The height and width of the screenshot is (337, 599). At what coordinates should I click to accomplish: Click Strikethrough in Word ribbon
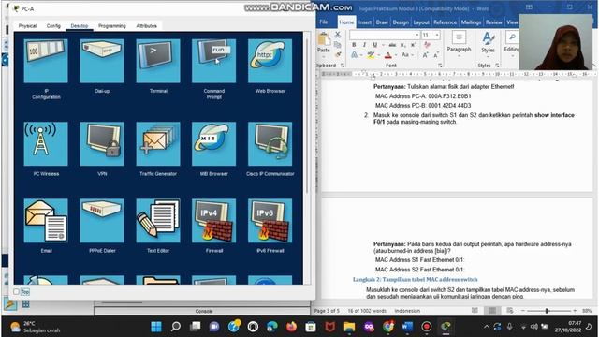pyautogui.click(x=392, y=45)
